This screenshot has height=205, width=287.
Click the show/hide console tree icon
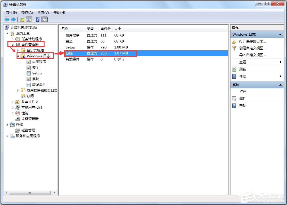29,20
